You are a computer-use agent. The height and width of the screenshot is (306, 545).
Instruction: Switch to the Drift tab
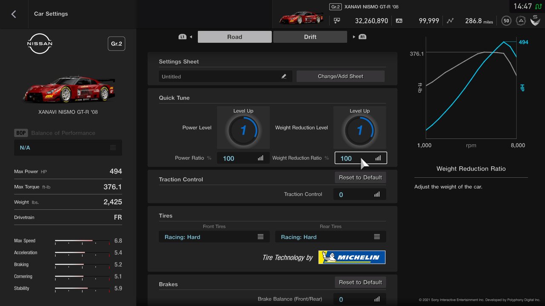coord(310,37)
